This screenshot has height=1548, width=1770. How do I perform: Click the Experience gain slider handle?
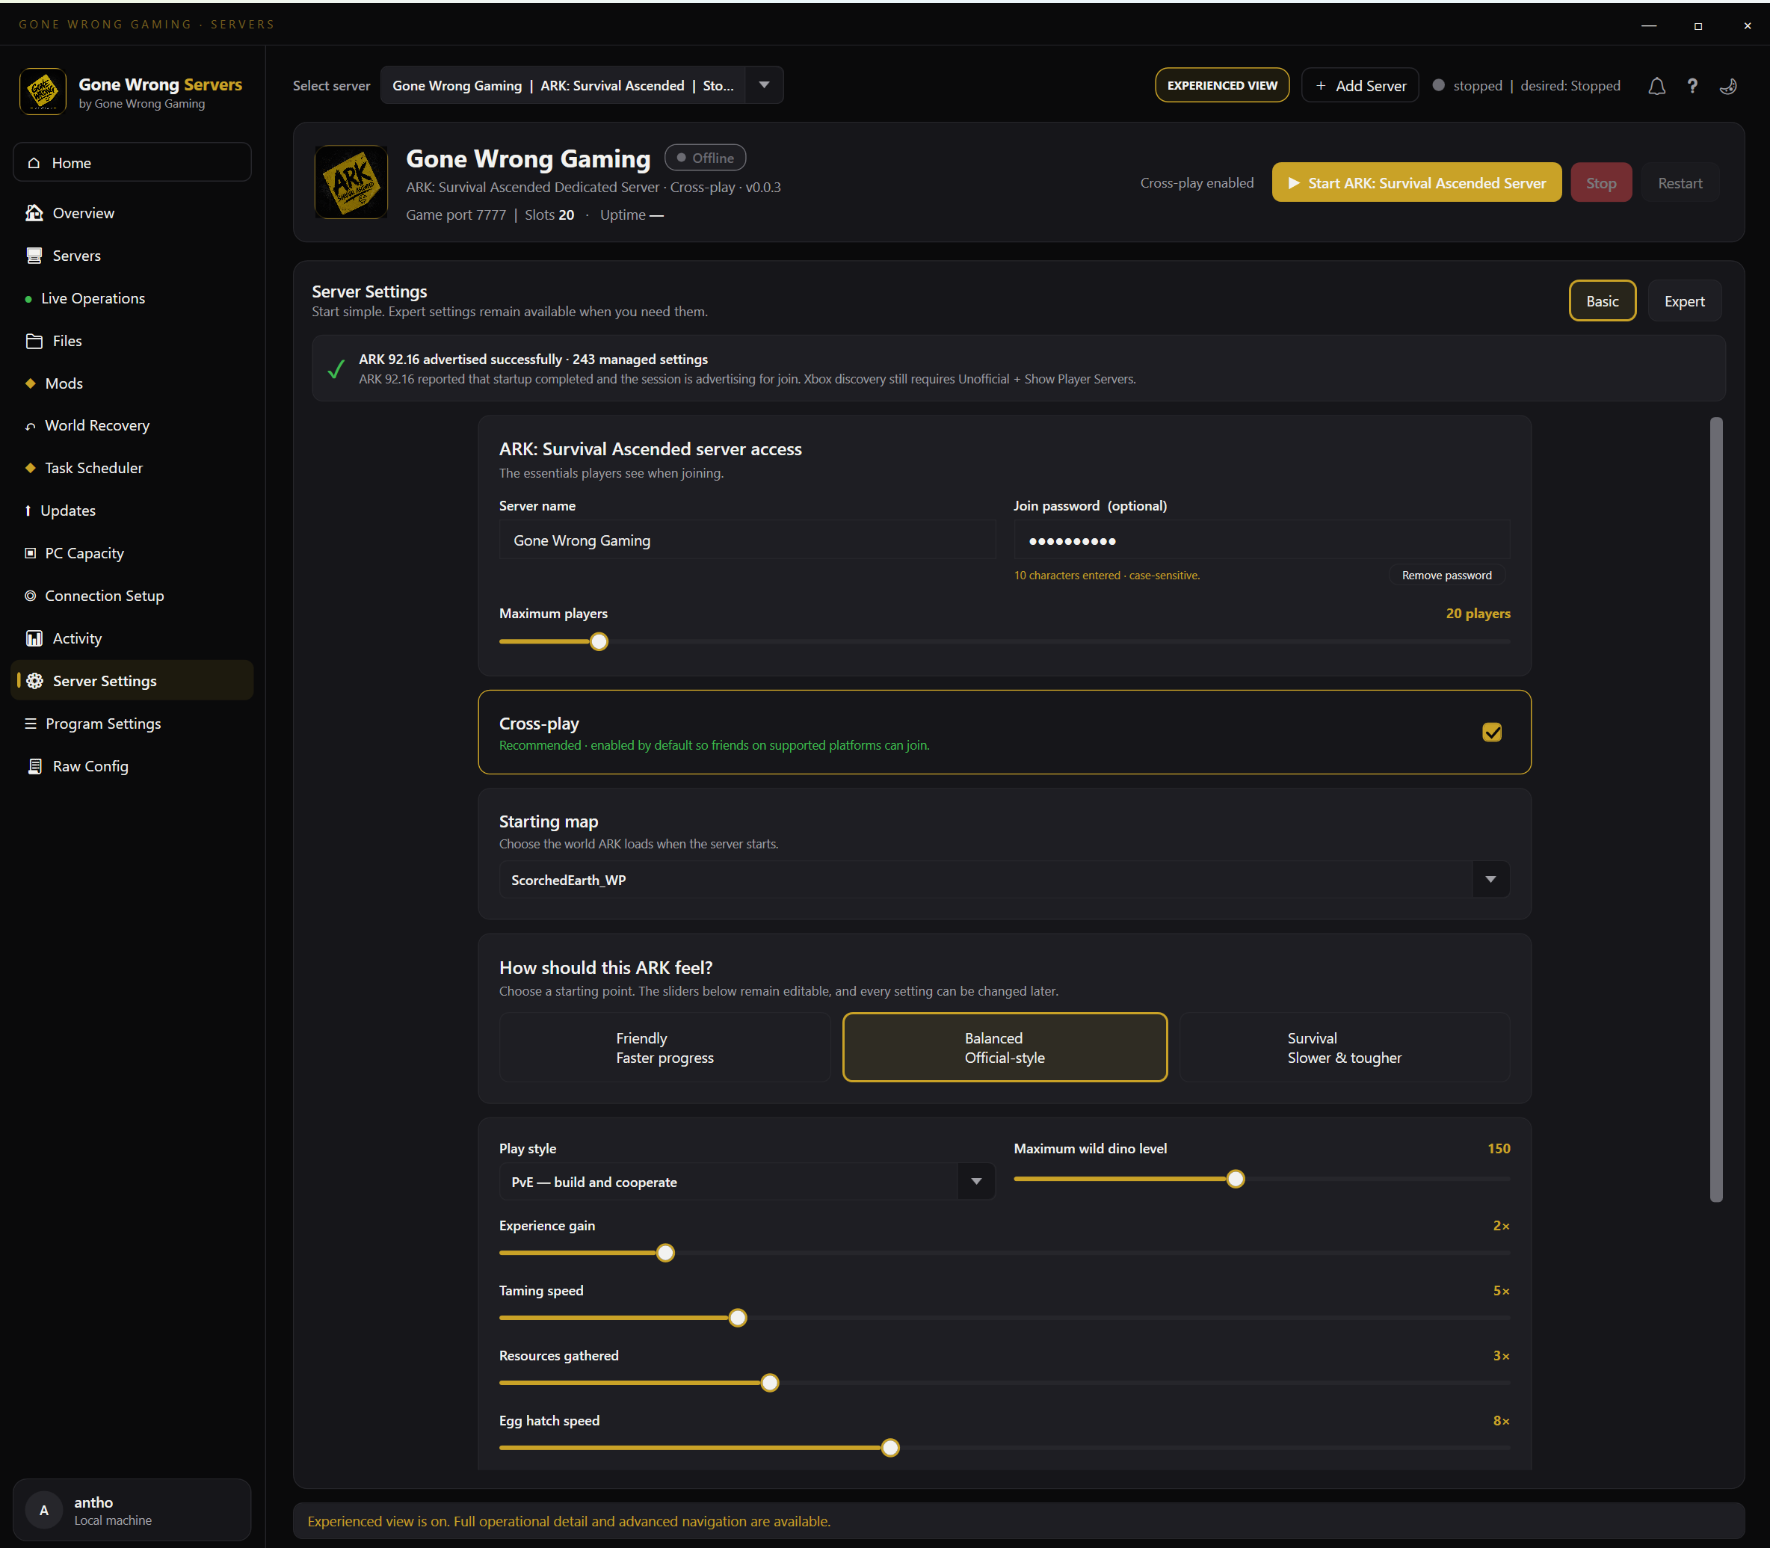[x=665, y=1253]
